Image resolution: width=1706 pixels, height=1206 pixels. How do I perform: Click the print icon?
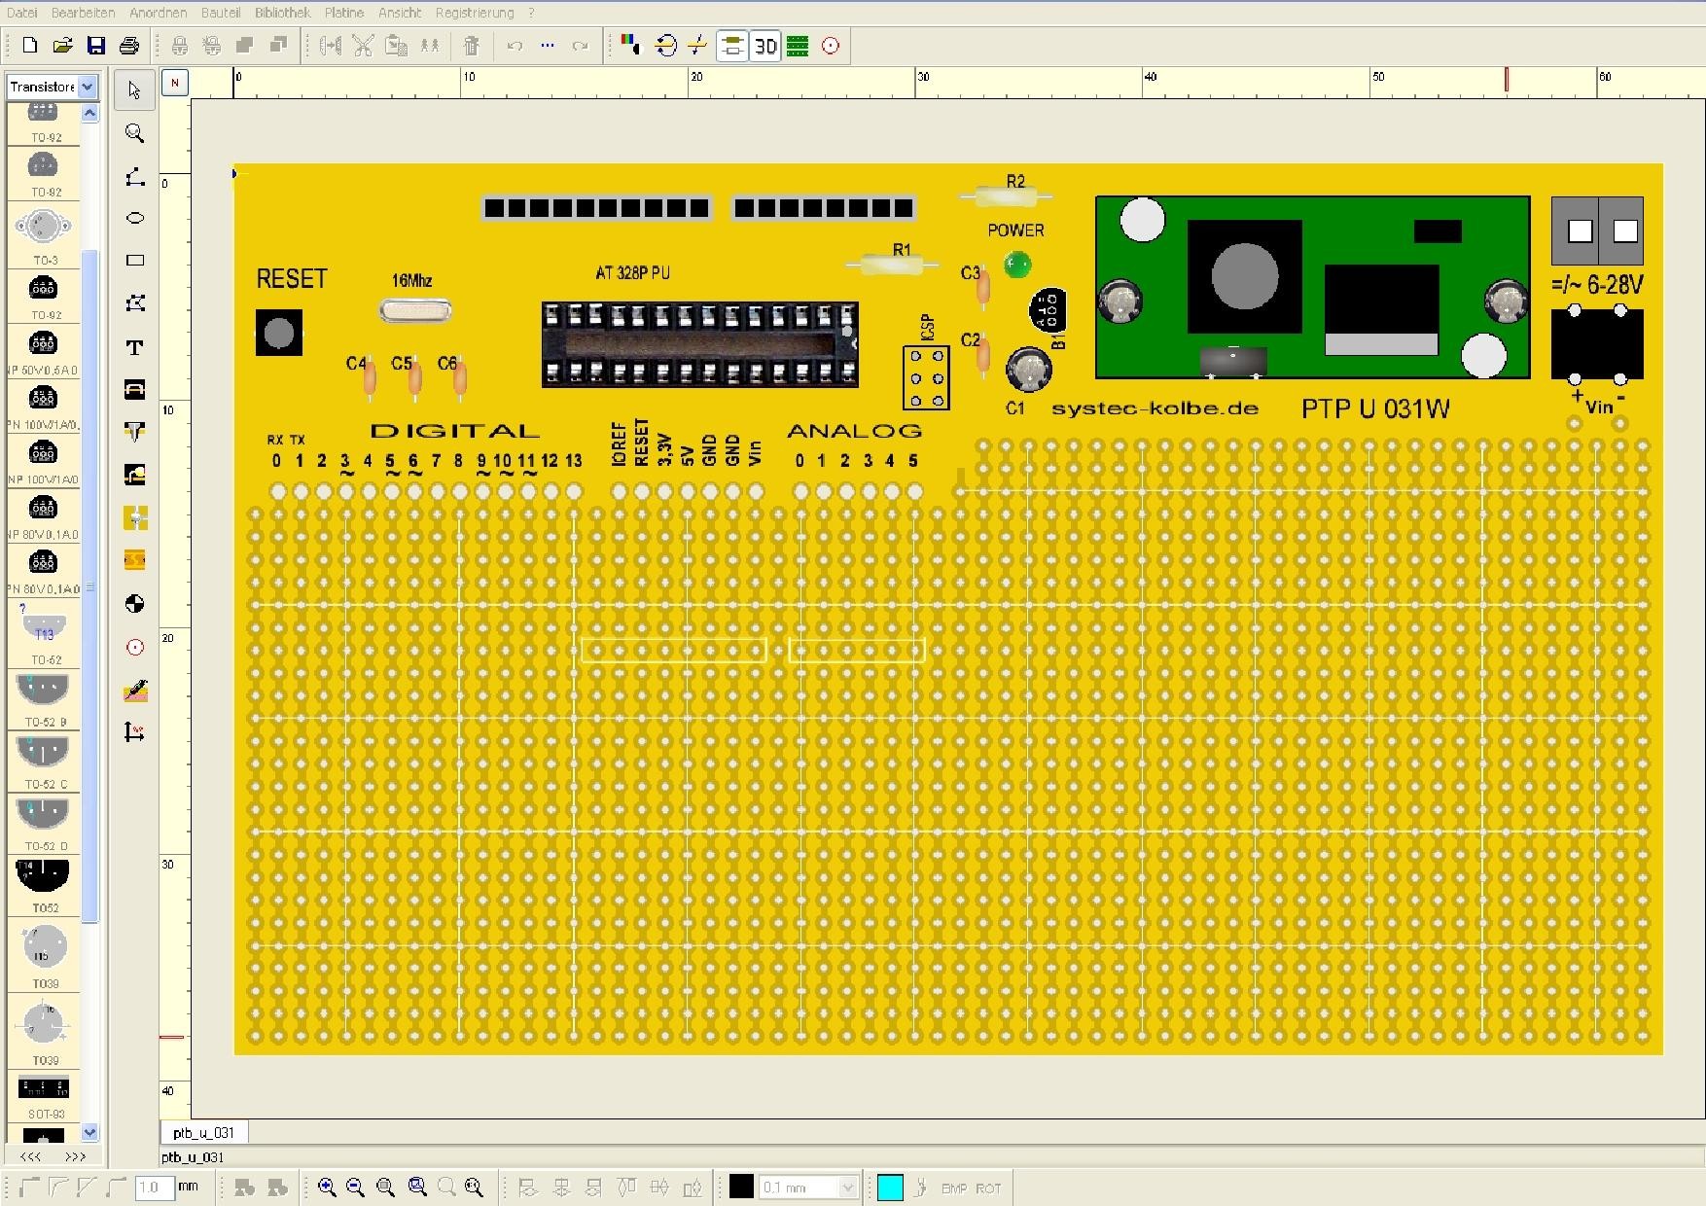click(126, 45)
